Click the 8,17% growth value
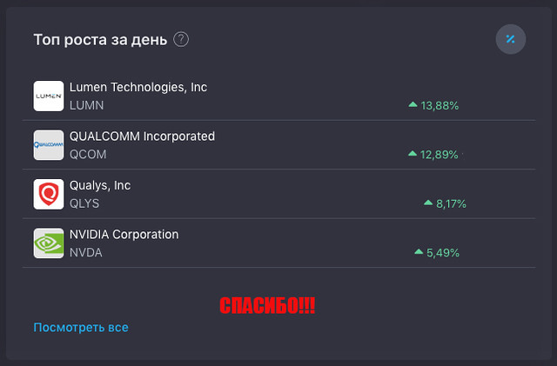Screen dimensions: 557x366 pos(451,203)
